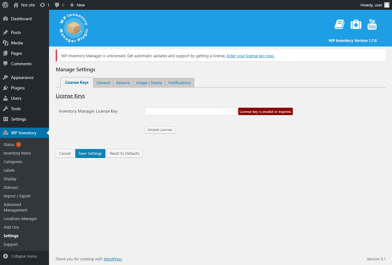The image size is (392, 265).
Task: Open Locations Manager submenu item
Action: (24, 218)
